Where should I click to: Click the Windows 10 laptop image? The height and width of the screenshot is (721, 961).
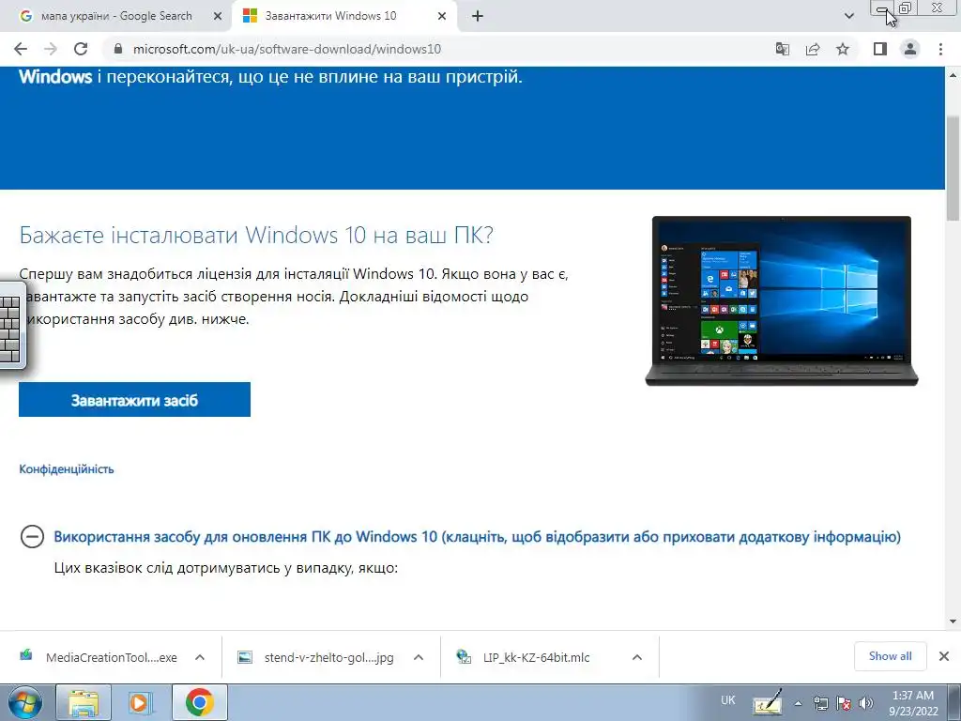click(x=782, y=300)
